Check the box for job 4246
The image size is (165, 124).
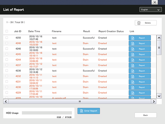coord(7,49)
